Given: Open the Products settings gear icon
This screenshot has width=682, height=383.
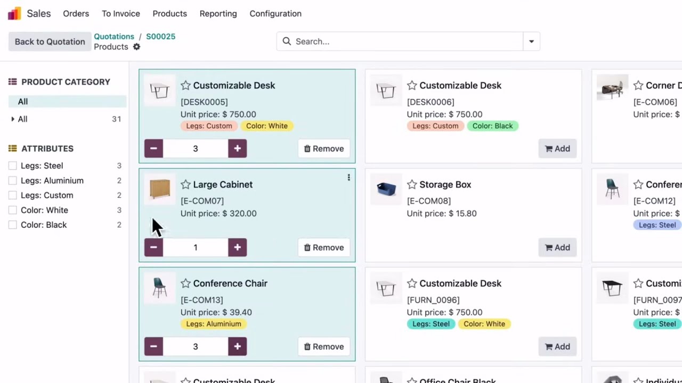Looking at the screenshot, I should tap(136, 47).
